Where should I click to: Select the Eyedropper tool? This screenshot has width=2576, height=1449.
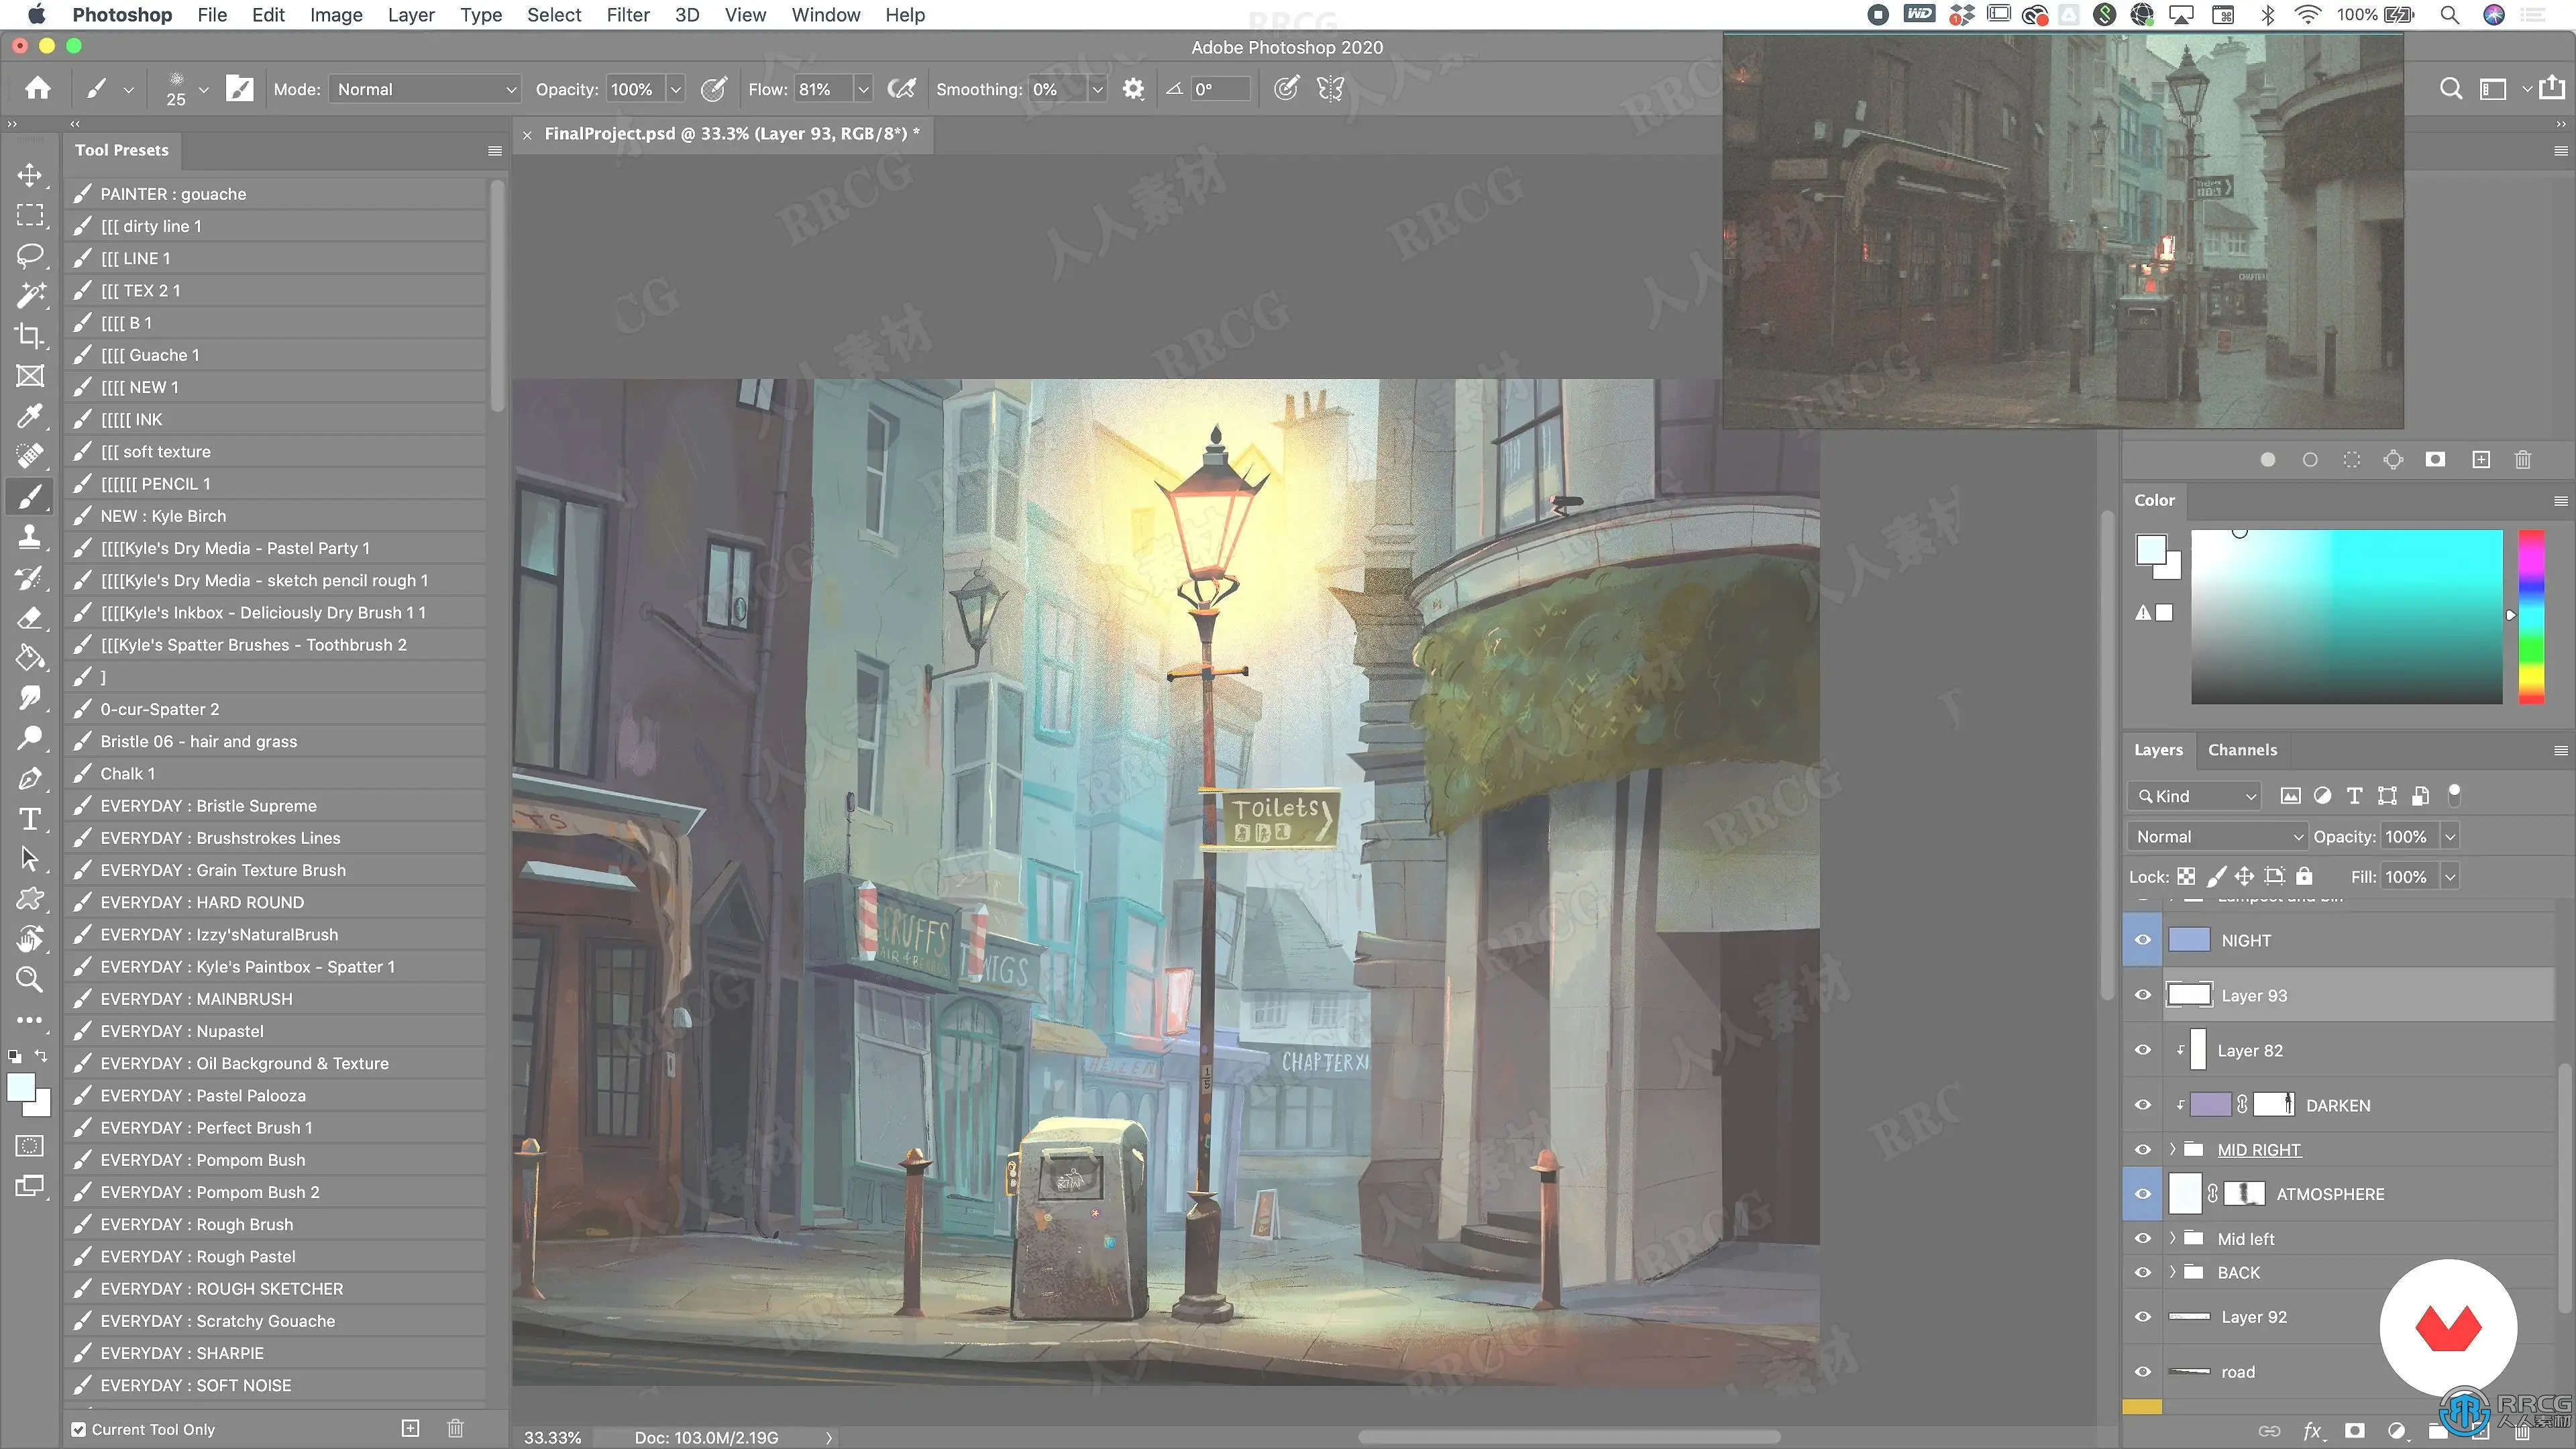(x=30, y=416)
